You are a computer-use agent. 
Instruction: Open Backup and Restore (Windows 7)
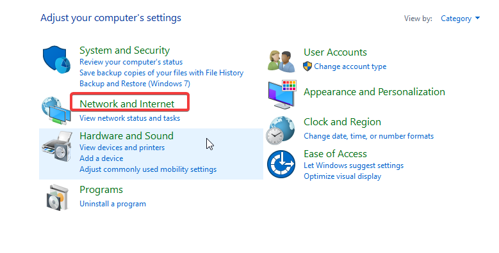(x=135, y=84)
